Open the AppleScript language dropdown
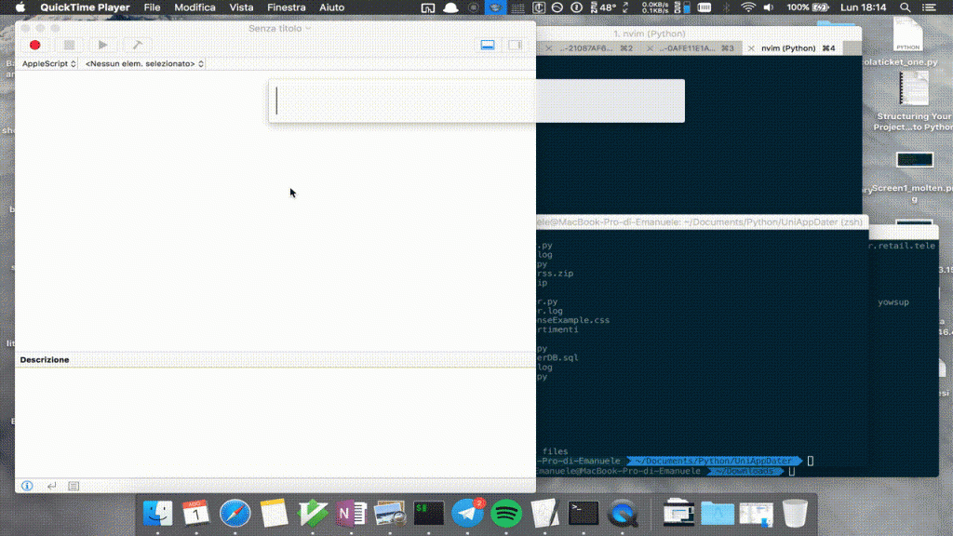Screen dimensions: 953x536 (x=49, y=64)
